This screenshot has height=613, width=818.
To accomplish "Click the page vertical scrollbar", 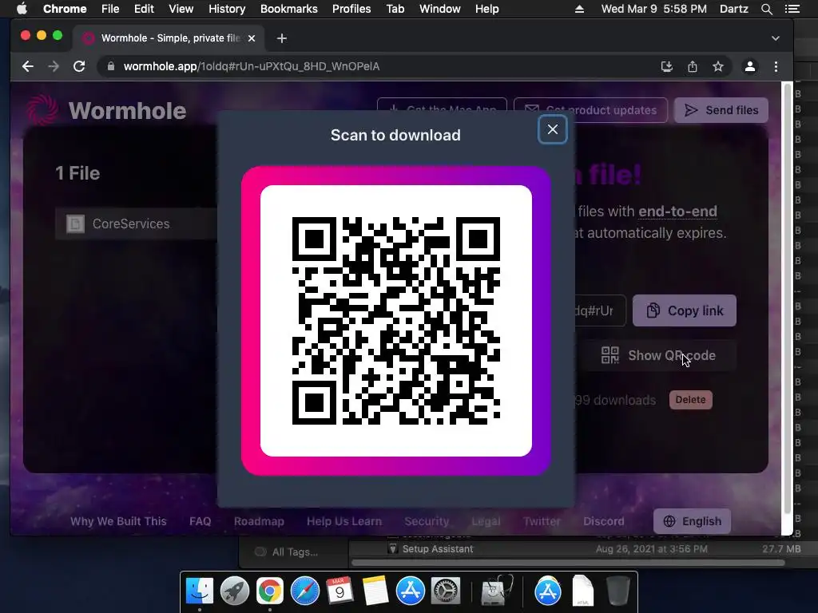I will (x=787, y=297).
